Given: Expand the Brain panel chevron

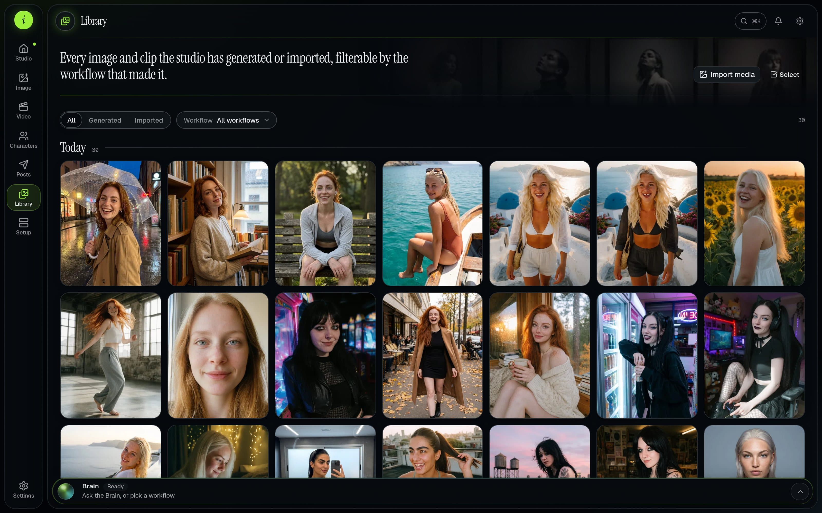Looking at the screenshot, I should [800, 491].
